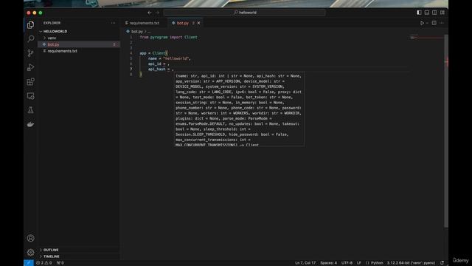Toggle the primary side bar
Viewport: 472px width, 266px height.
pyautogui.click(x=419, y=13)
